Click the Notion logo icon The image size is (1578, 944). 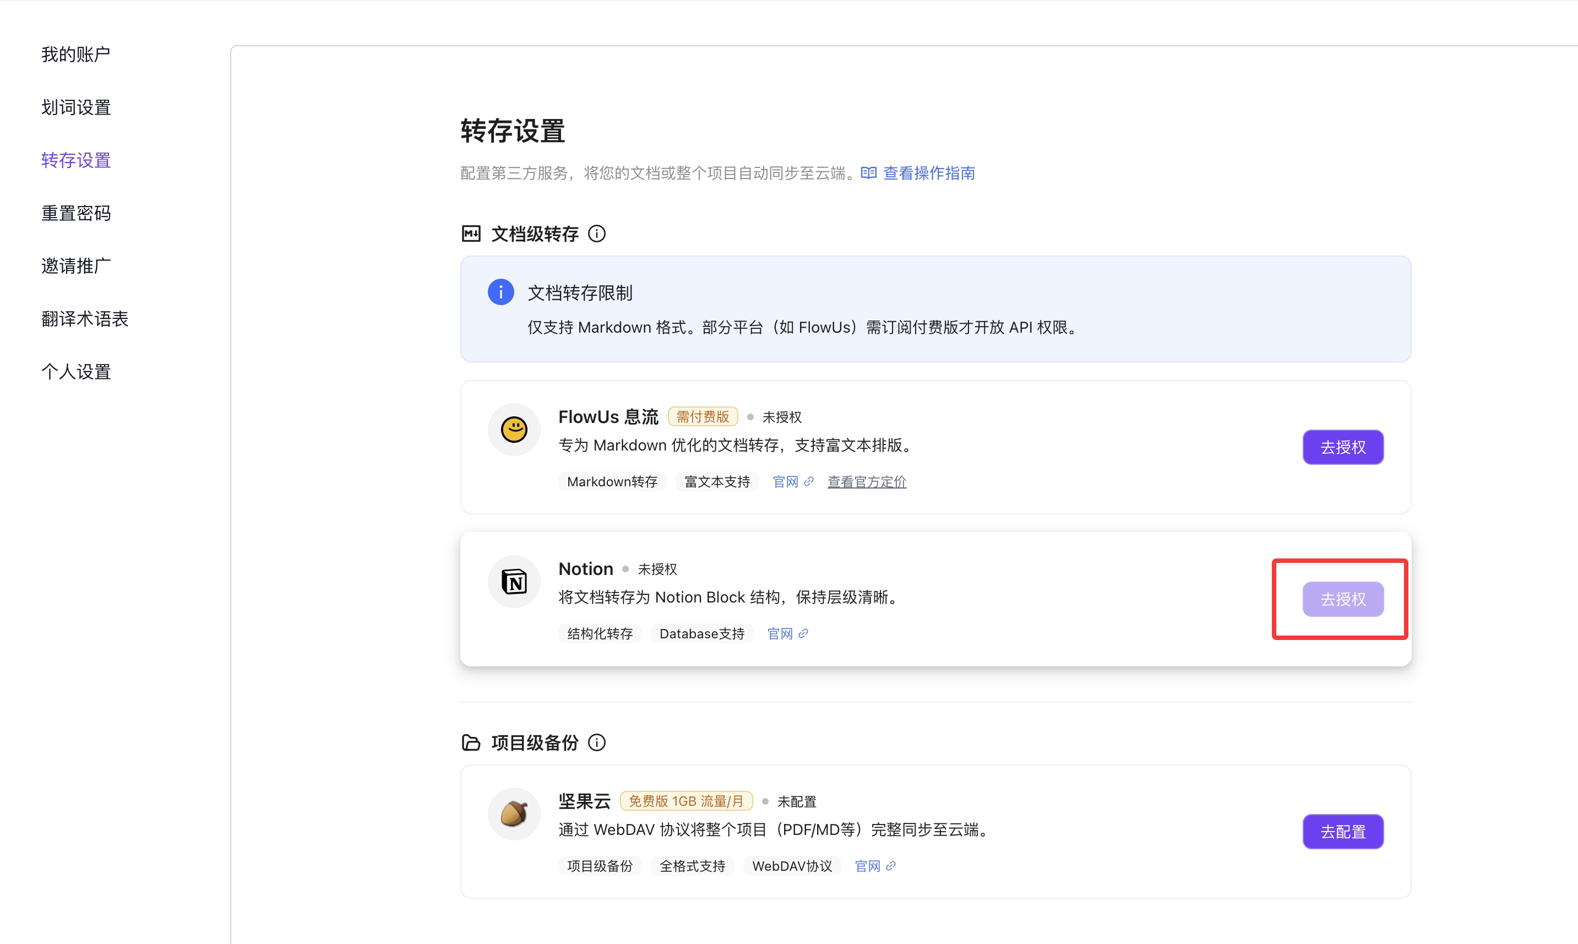tap(514, 581)
